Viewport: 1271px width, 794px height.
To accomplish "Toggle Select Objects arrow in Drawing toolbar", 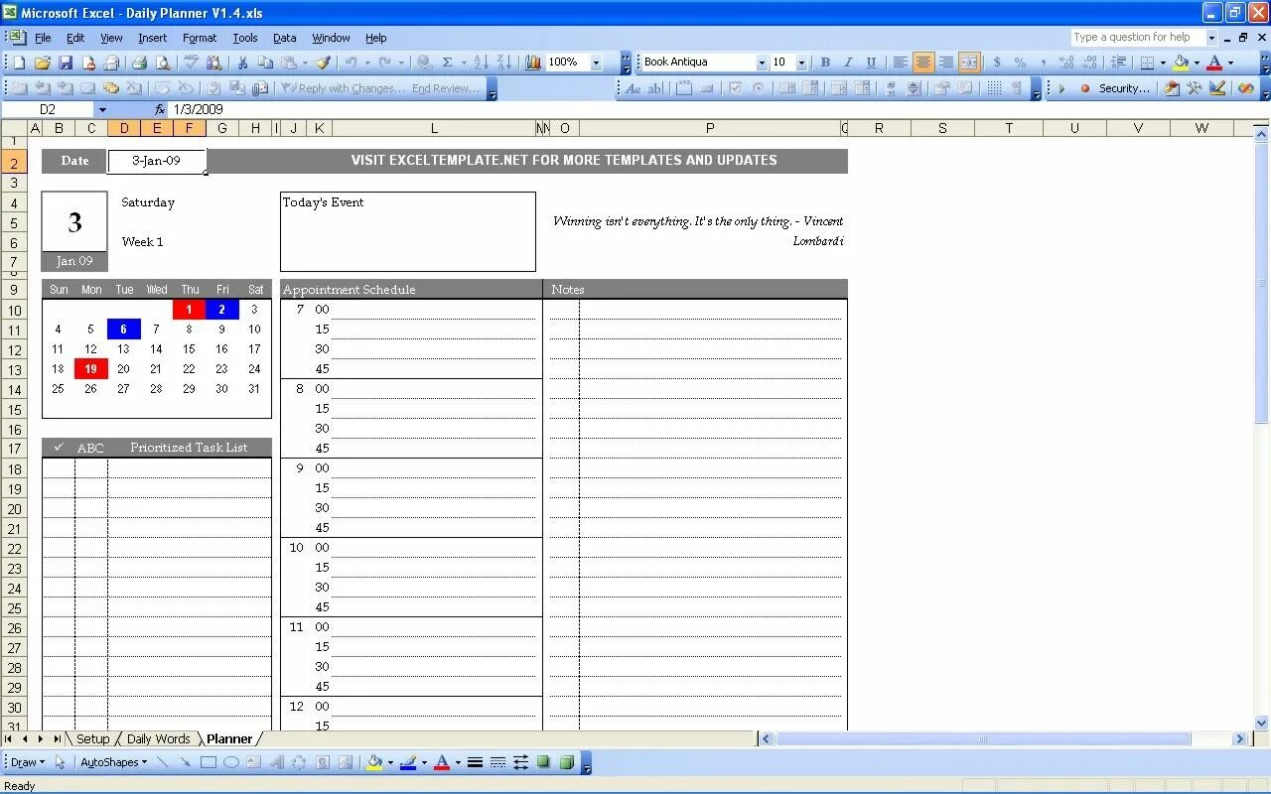I will pos(60,762).
